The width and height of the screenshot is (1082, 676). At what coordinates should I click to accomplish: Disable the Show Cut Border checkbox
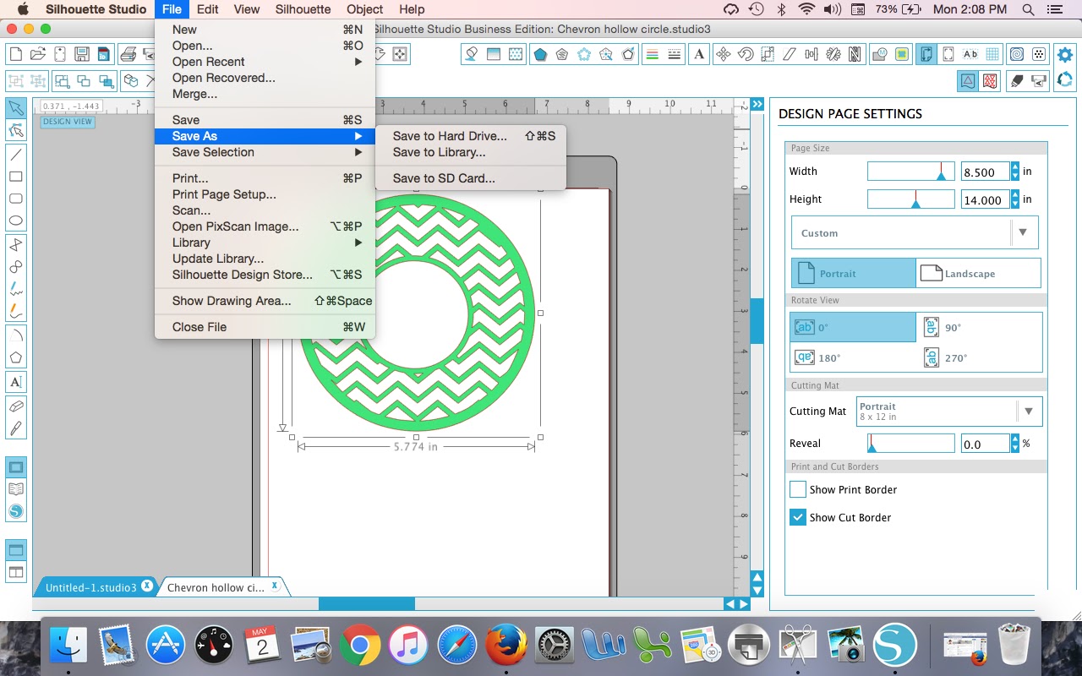pos(796,517)
